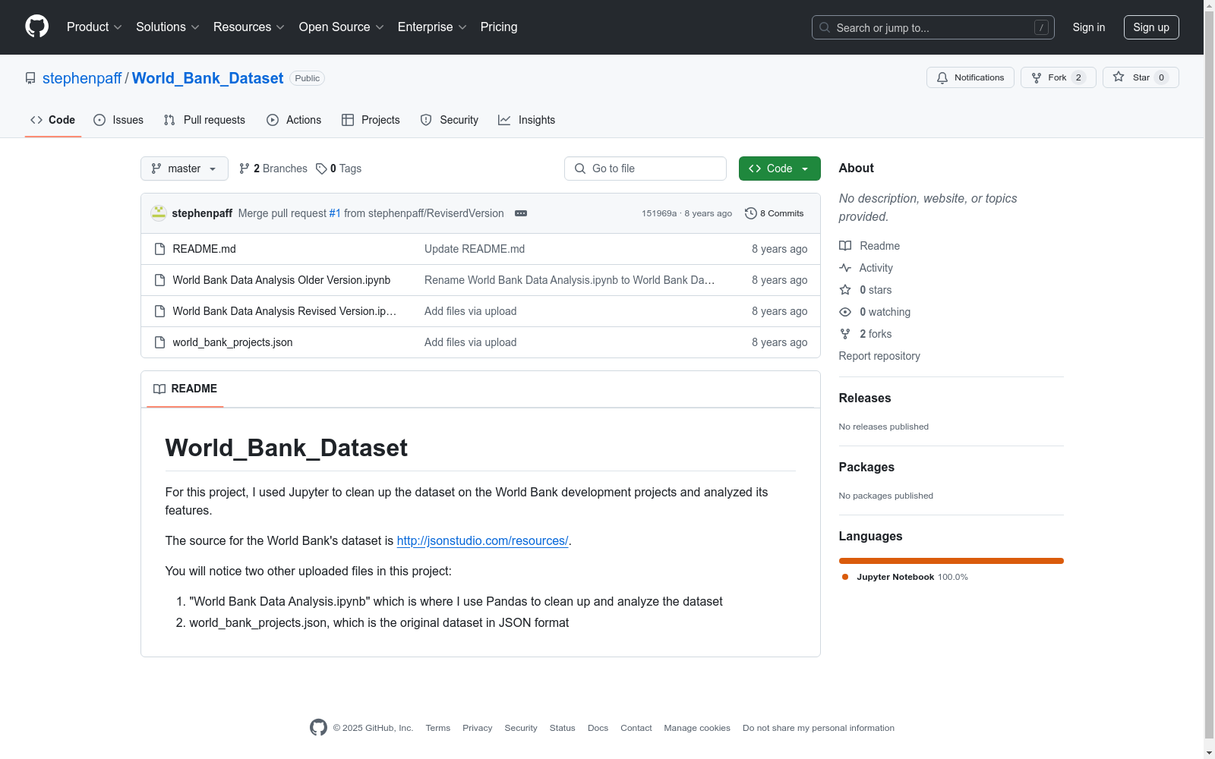Click the eye icon beside 0 watching
This screenshot has height=759, width=1215.
(845, 312)
